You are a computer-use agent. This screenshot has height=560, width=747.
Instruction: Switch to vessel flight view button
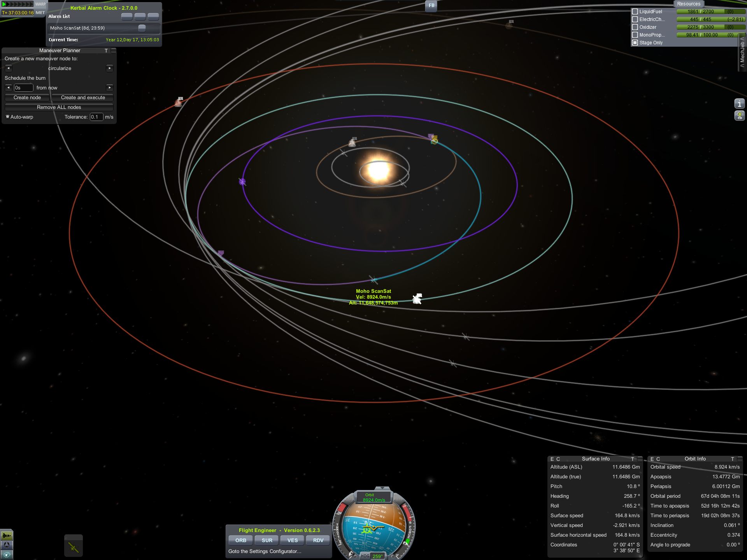(x=7, y=535)
